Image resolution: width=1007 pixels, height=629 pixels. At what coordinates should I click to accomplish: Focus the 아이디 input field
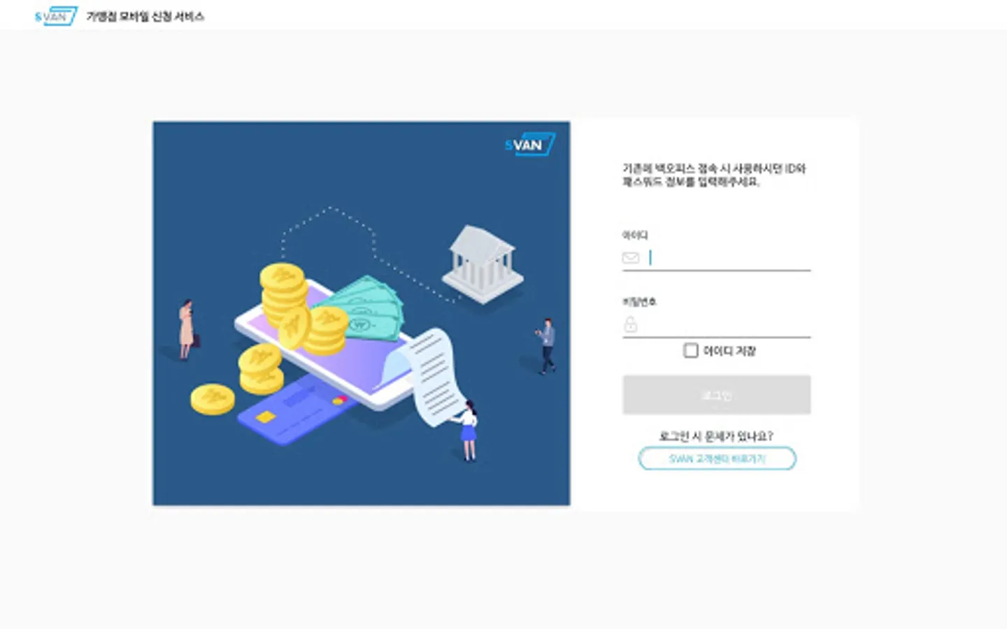[729, 258]
